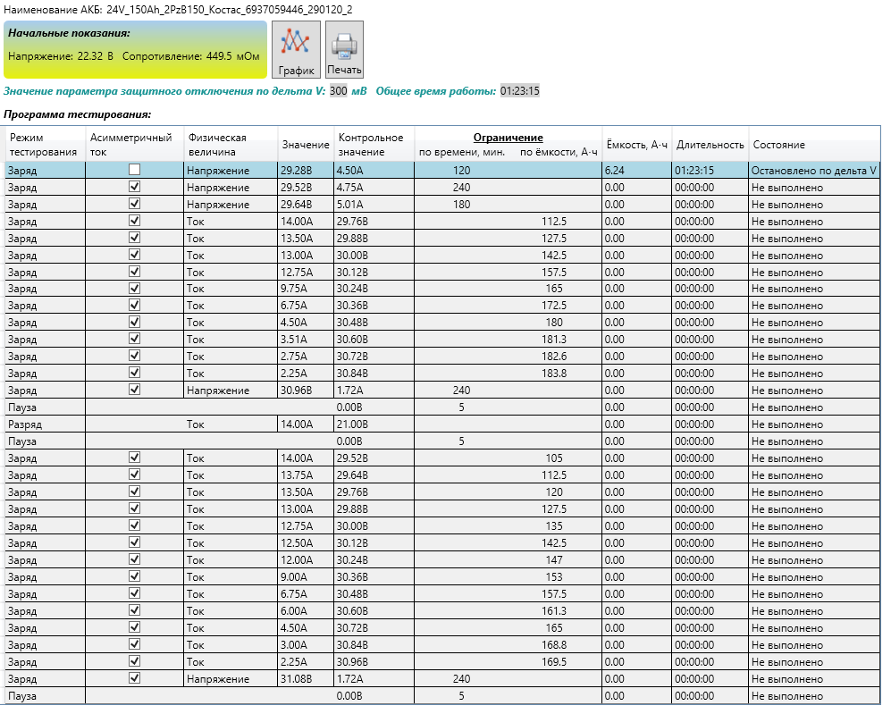Click the Значение column header
891x714 pixels.
coord(306,145)
